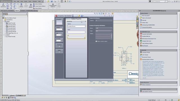The image size is (180, 101).
Task: Switch to Evaluate tab
Action: tap(22, 11)
